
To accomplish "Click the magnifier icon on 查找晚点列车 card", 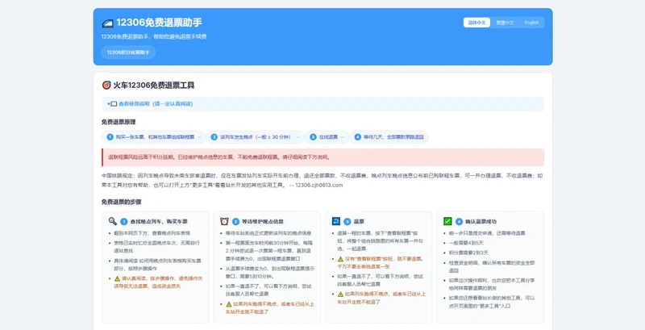I will 112,221.
